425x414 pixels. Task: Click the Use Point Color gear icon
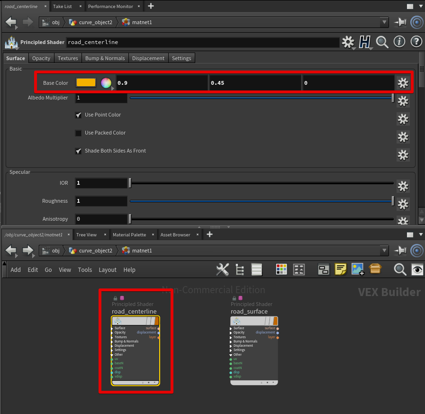pyautogui.click(x=403, y=119)
